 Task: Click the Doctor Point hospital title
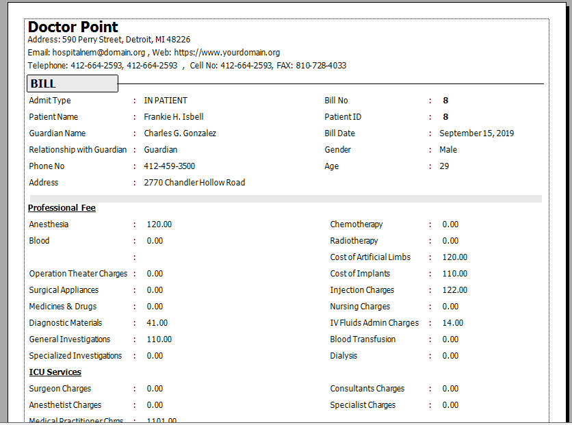coord(73,27)
